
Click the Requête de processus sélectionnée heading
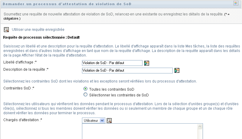(x=41, y=37)
